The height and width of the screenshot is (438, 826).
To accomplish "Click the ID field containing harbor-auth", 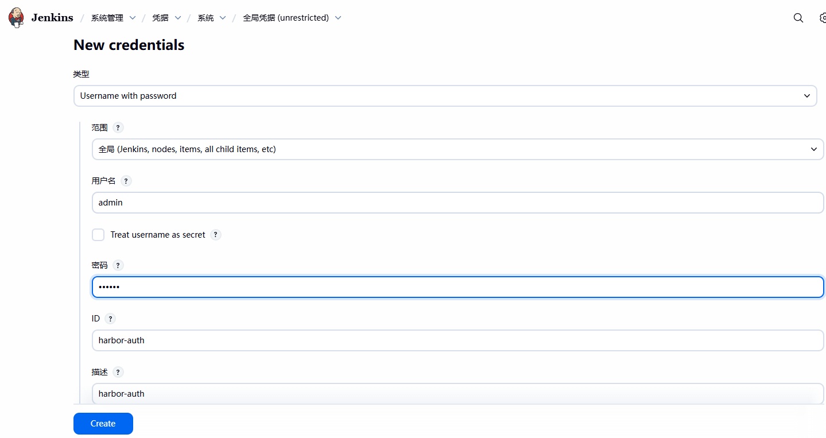I will coord(457,340).
